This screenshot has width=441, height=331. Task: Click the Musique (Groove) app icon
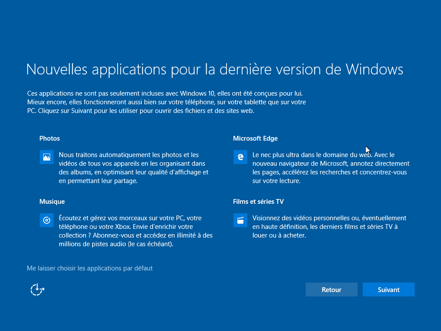[x=46, y=220]
